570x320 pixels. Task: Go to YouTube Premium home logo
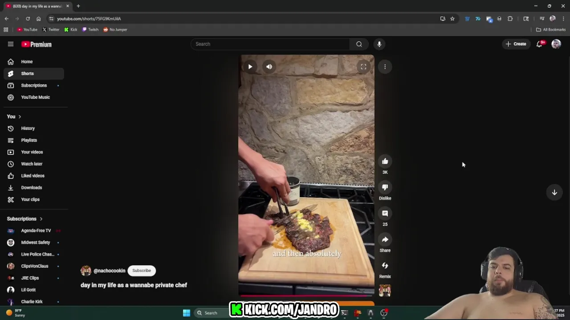(x=37, y=44)
